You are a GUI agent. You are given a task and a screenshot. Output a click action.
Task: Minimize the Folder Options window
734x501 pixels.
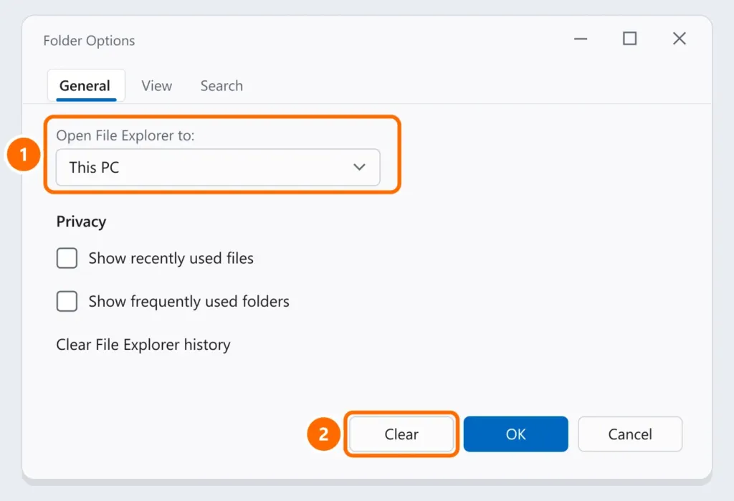581,39
